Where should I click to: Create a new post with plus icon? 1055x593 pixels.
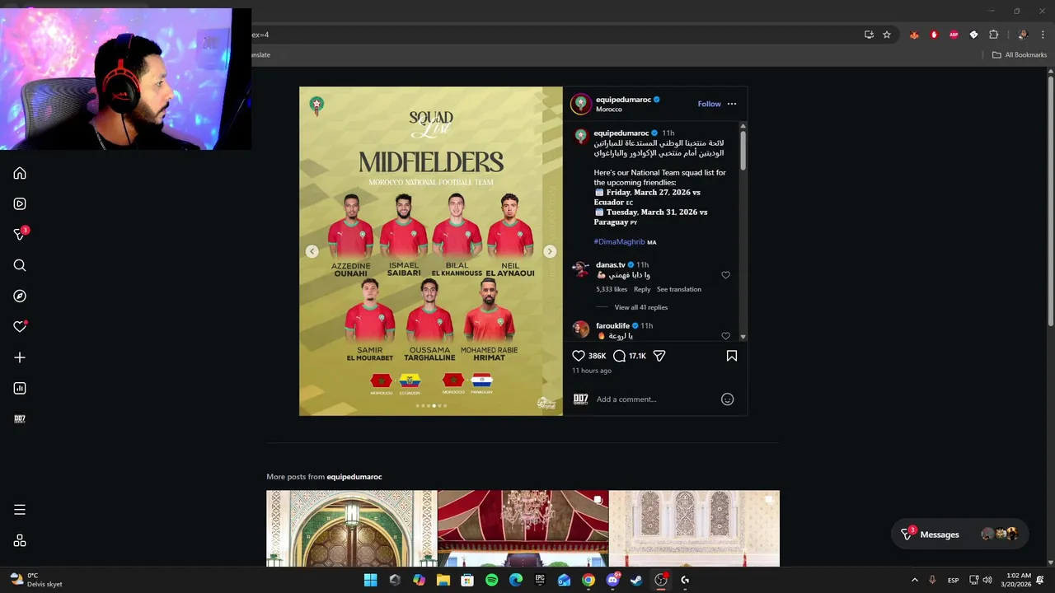(20, 357)
